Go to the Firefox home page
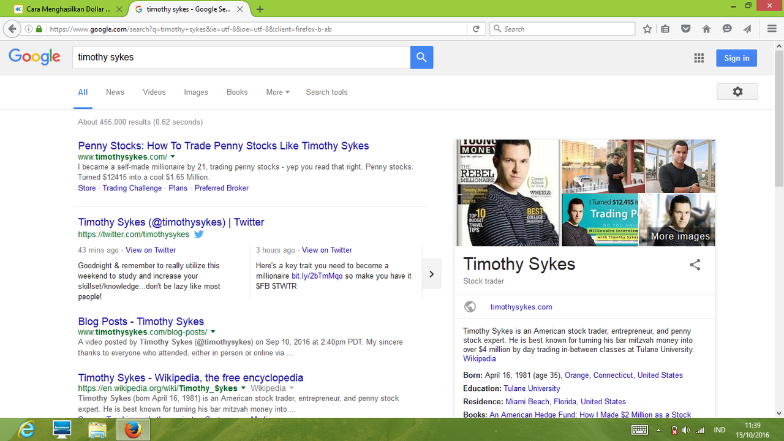 706,29
